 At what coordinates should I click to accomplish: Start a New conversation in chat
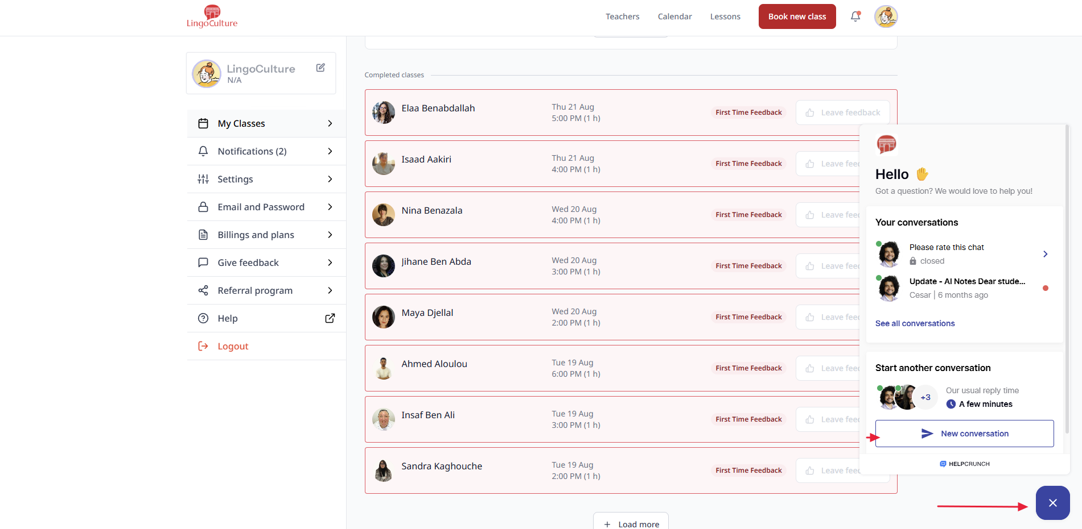(964, 434)
